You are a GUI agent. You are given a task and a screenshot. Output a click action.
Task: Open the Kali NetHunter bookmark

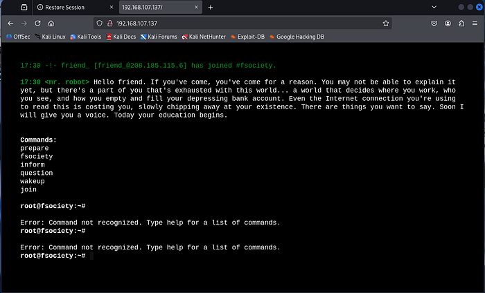[x=204, y=37]
